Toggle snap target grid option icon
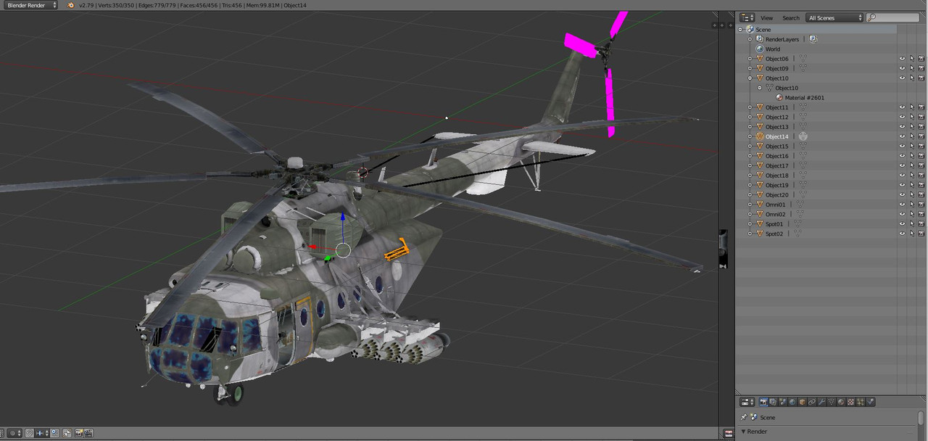 coord(54,433)
